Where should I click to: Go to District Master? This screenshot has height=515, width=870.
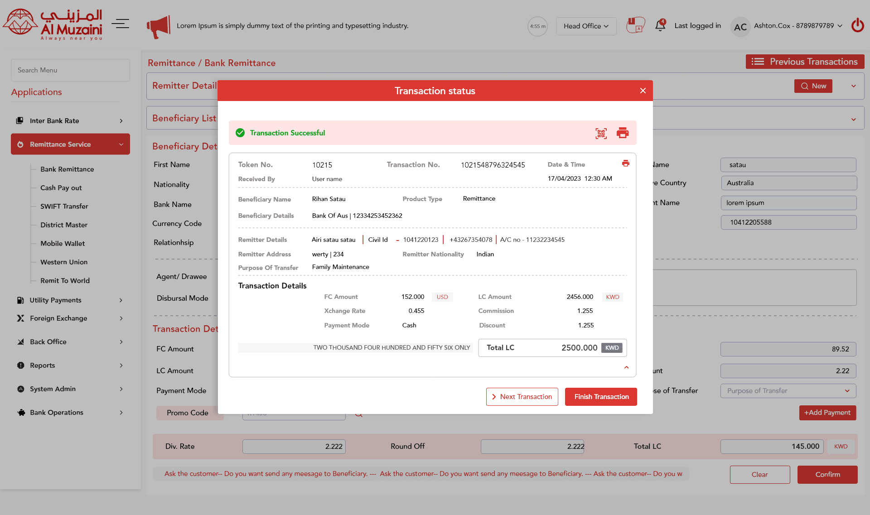(x=64, y=225)
